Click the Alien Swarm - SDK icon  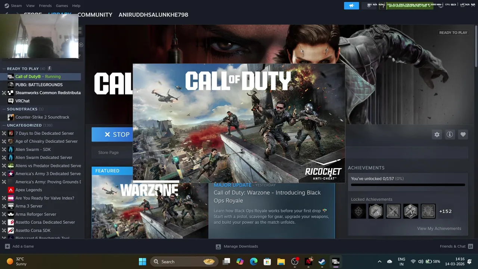point(11,149)
